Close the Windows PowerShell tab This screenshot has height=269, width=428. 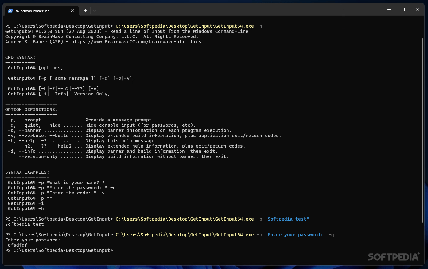72,11
